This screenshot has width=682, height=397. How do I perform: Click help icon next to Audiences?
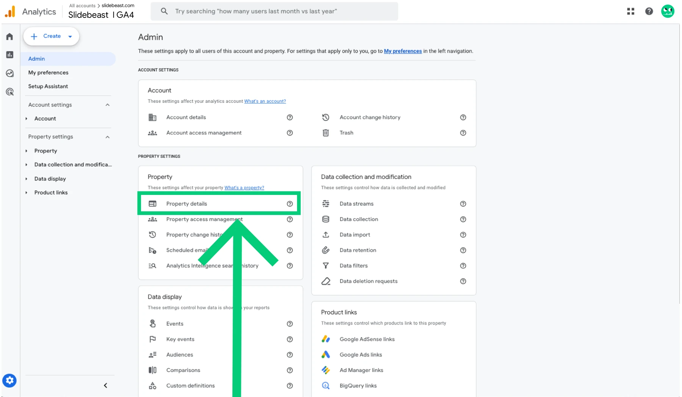click(290, 355)
